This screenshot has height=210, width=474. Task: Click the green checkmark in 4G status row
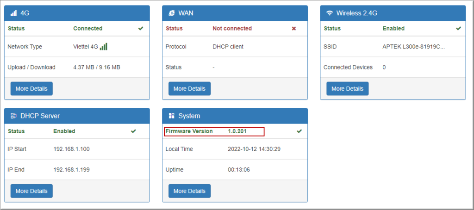141,29
